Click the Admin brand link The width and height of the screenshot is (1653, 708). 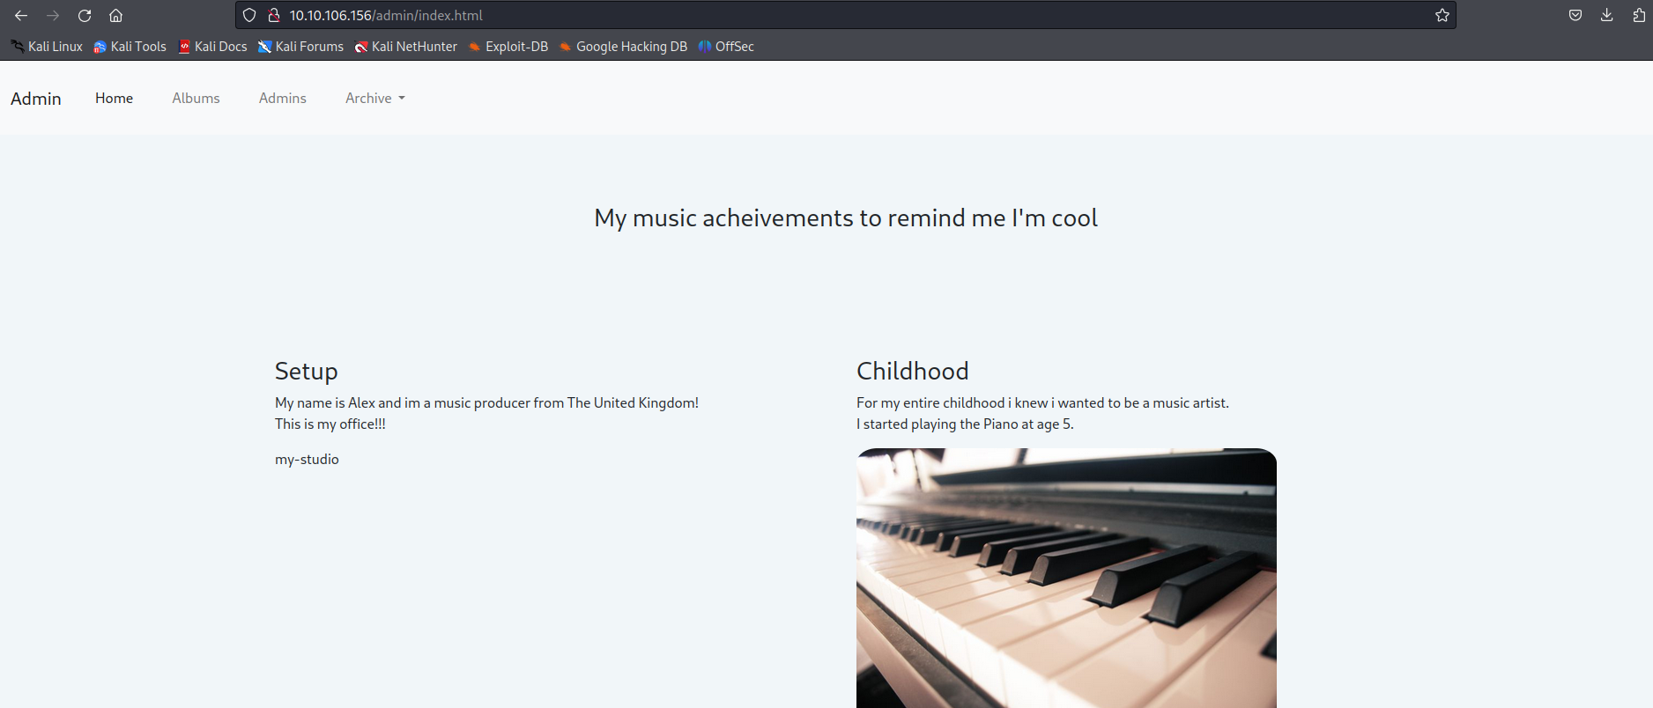click(36, 99)
